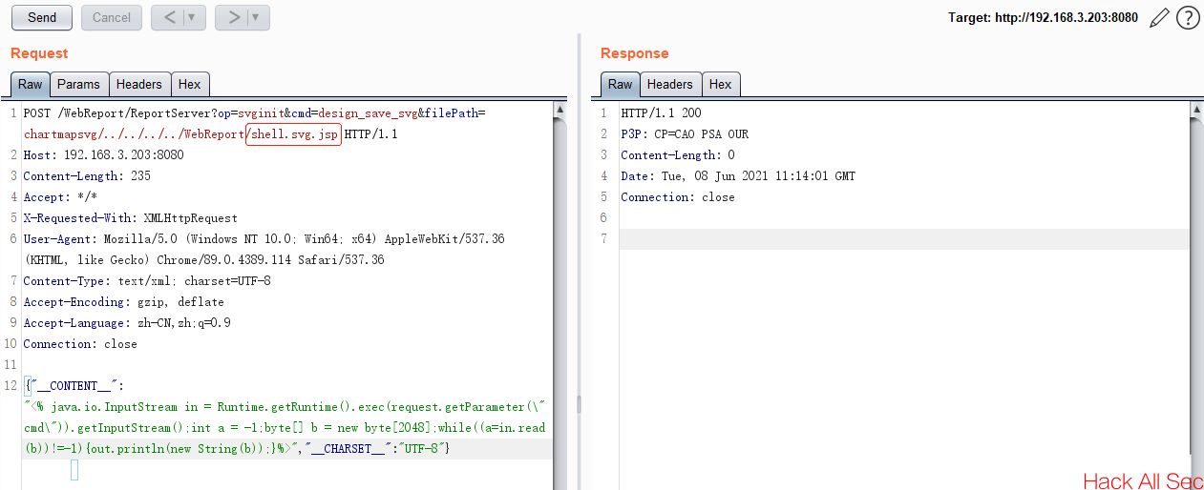
Task: Click request pane scrollbar up arrow
Action: pos(560,111)
